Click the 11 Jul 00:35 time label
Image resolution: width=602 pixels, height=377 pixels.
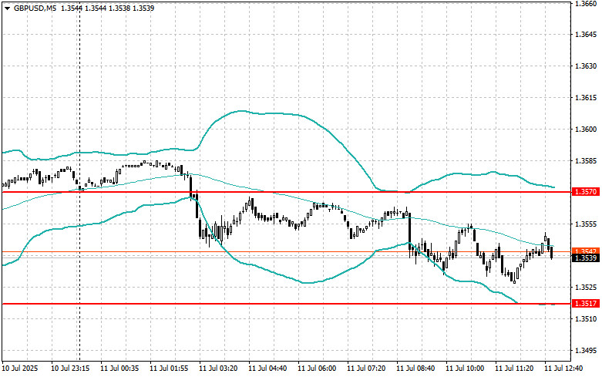pyautogui.click(x=119, y=369)
